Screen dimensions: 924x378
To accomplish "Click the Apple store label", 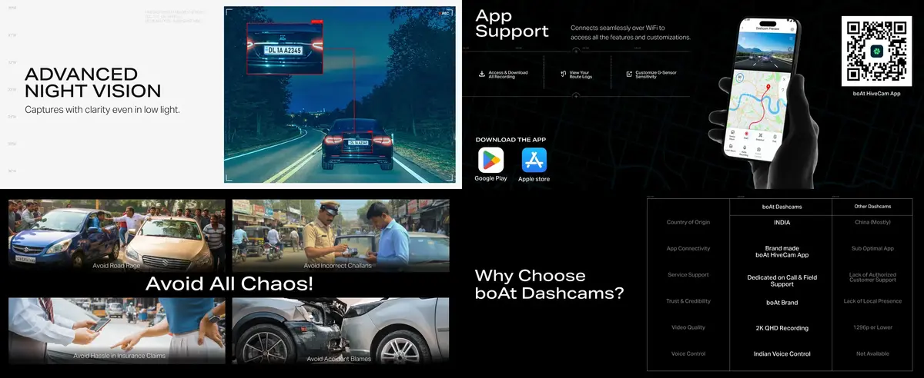I will tap(534, 179).
